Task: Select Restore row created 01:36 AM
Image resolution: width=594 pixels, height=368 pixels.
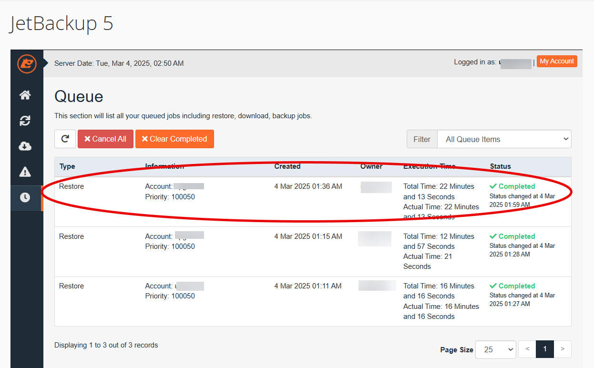Action: 313,202
